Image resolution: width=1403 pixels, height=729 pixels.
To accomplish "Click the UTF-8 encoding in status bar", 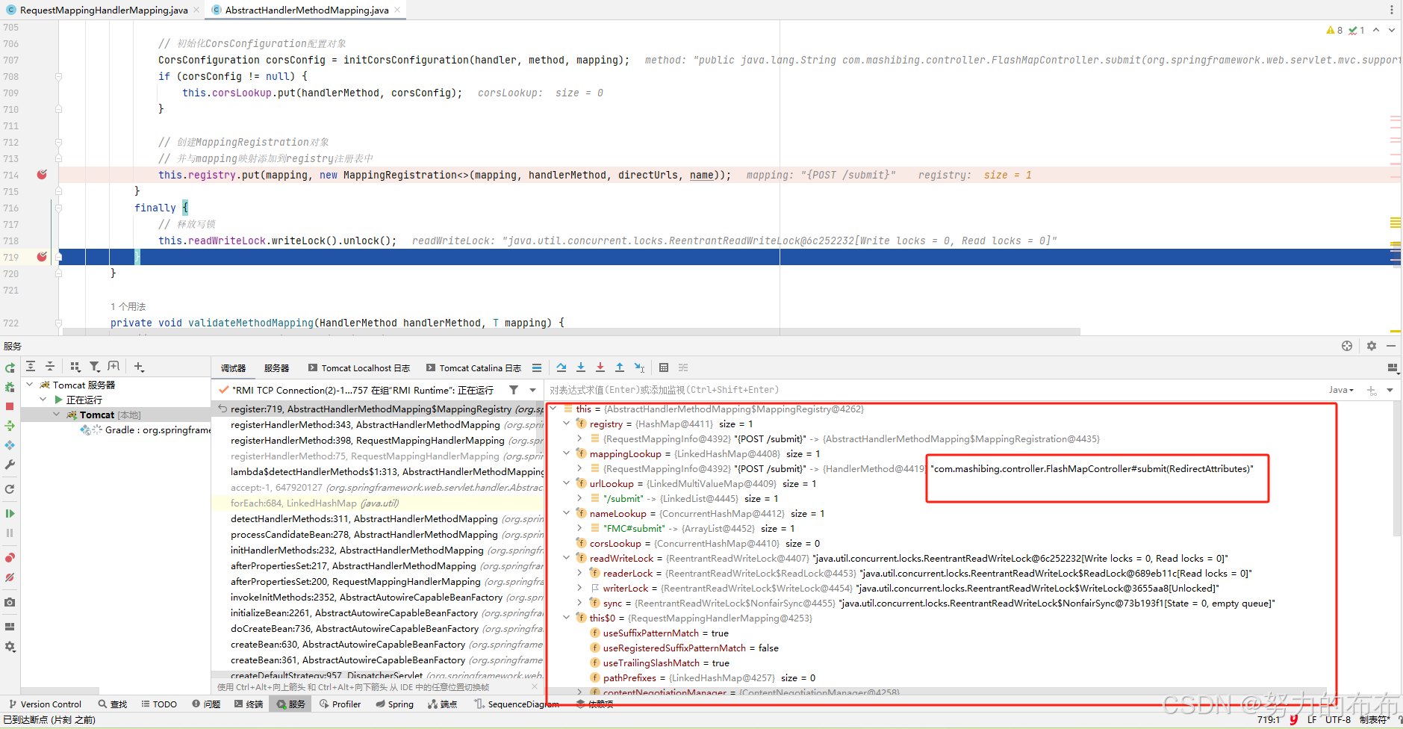I will (x=1338, y=720).
